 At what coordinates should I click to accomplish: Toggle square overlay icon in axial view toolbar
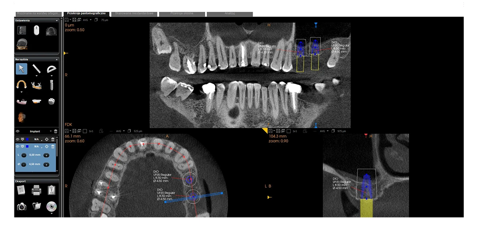[x=85, y=131]
